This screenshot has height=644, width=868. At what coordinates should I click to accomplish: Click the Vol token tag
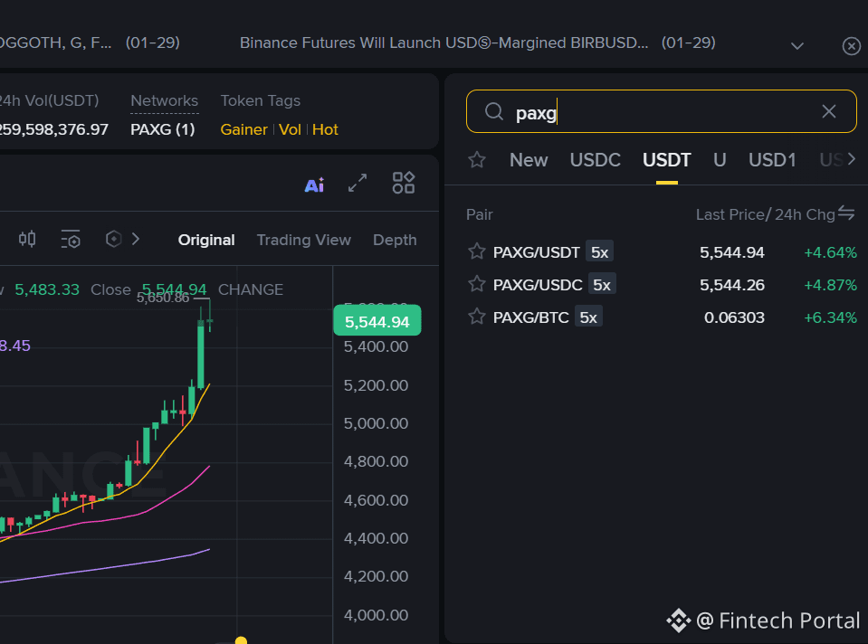coord(290,129)
